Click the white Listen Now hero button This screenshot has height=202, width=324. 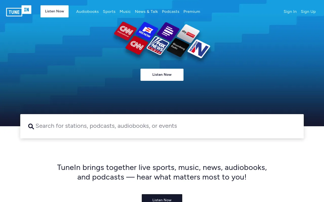click(x=162, y=75)
